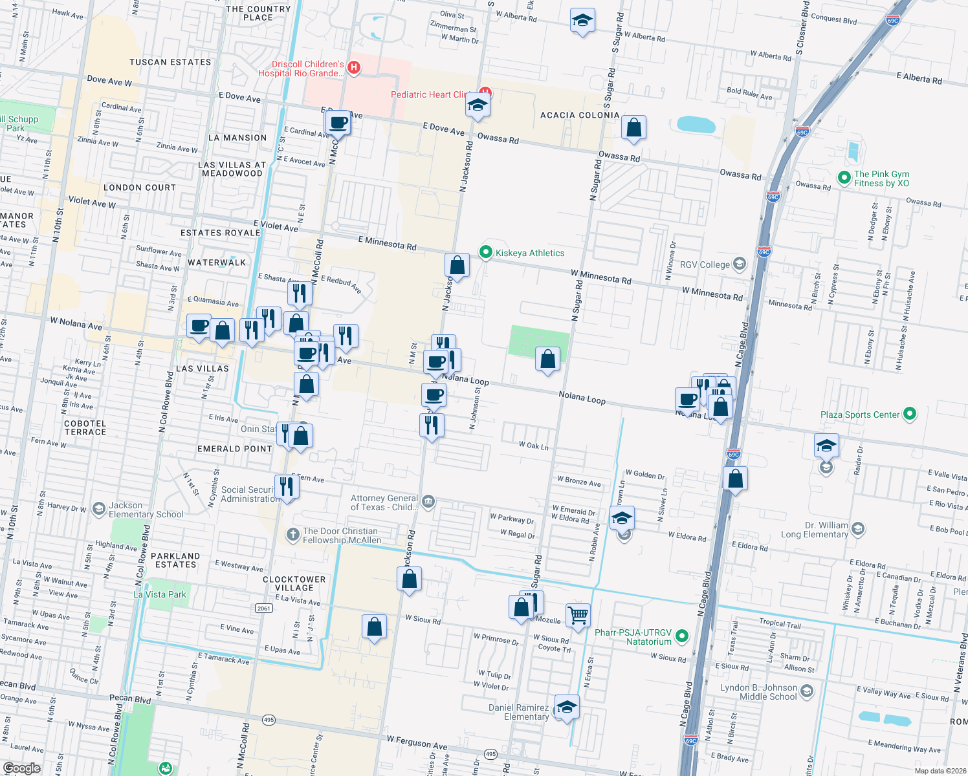Image resolution: width=968 pixels, height=776 pixels.
Task: Open the Lyndon B. Johnson Middle School marker
Action: (806, 692)
